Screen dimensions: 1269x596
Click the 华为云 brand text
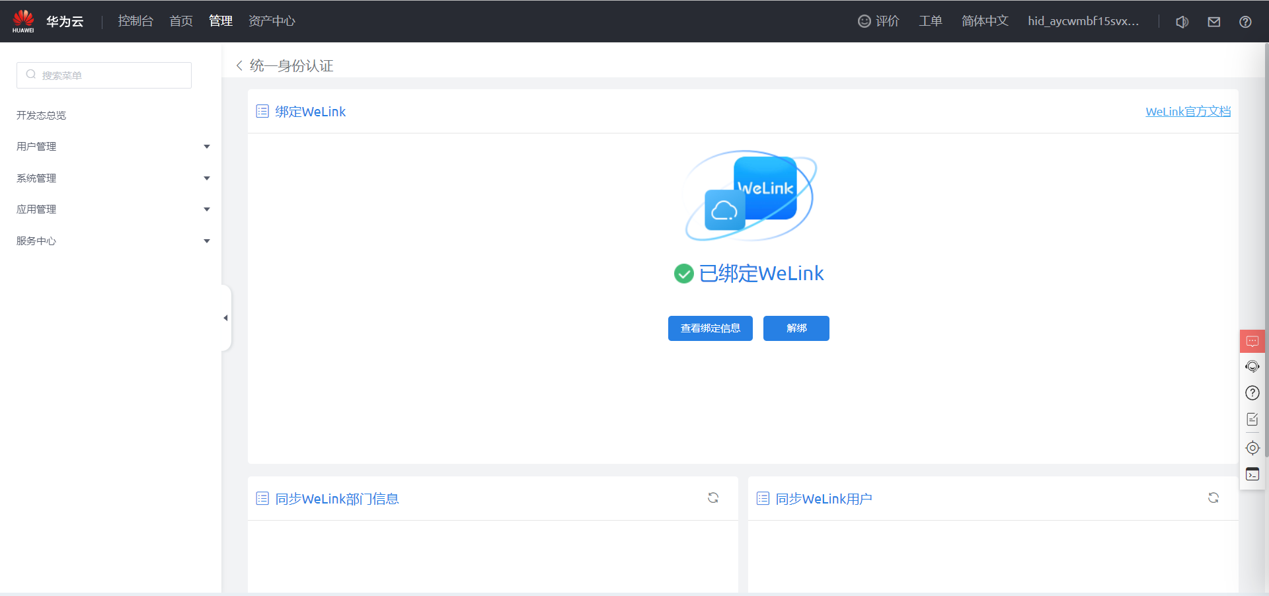coord(65,22)
